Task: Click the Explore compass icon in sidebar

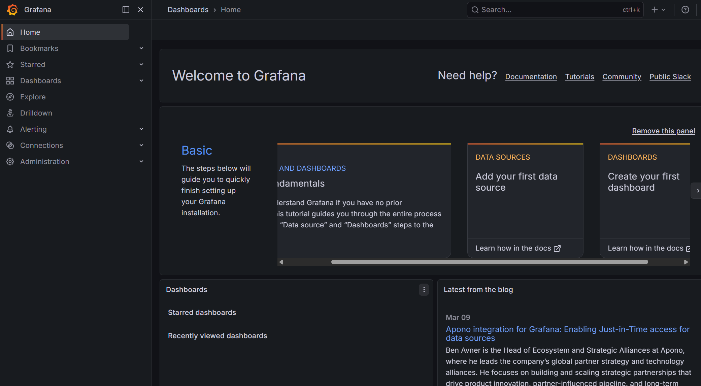Action: (x=10, y=97)
